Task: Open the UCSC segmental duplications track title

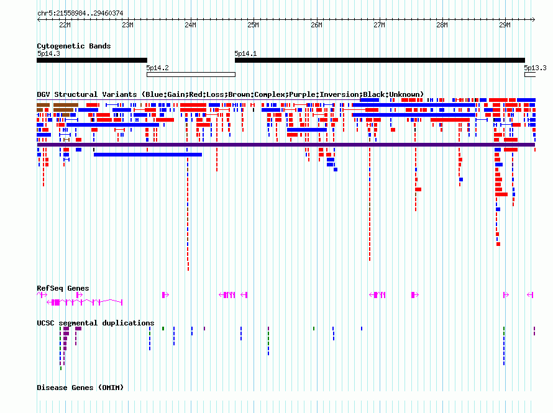Action: click(96, 323)
